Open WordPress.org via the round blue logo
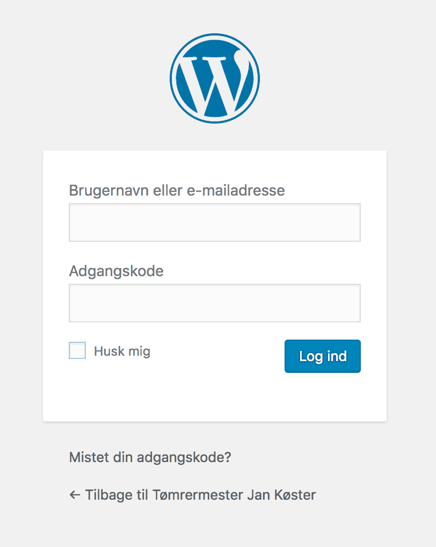The image size is (436, 547). pos(215,78)
